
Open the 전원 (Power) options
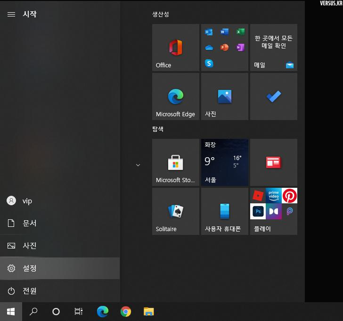60,291
